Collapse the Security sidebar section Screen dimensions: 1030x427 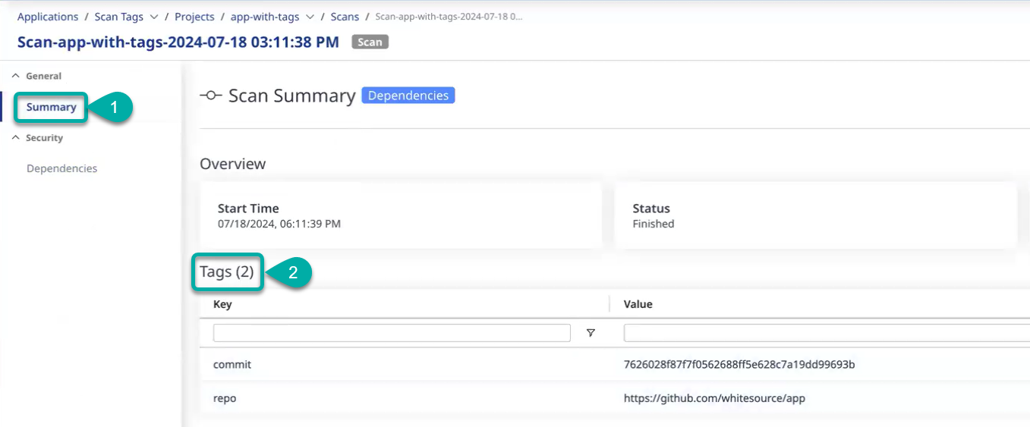pos(16,138)
